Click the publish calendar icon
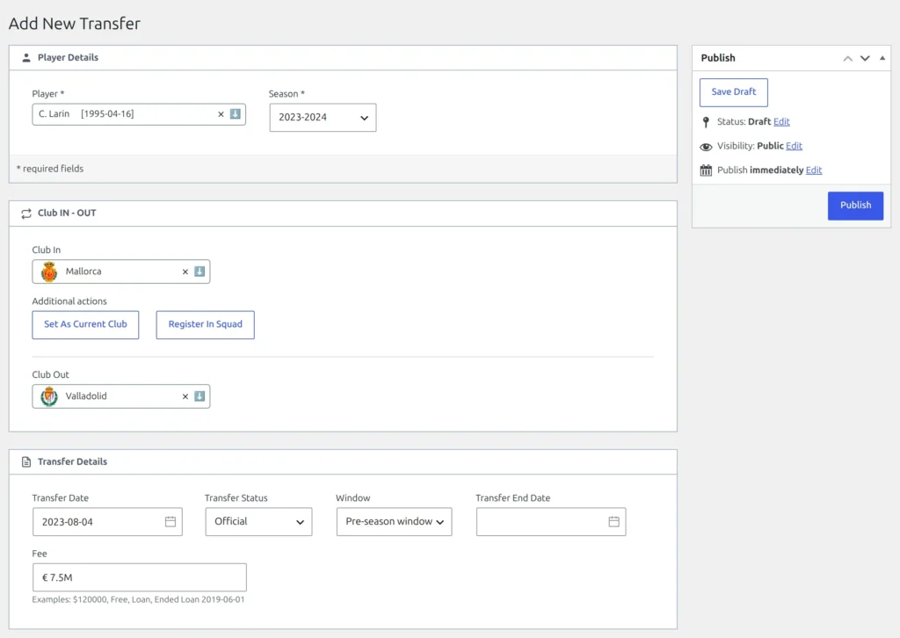Image resolution: width=900 pixels, height=638 pixels. click(706, 170)
